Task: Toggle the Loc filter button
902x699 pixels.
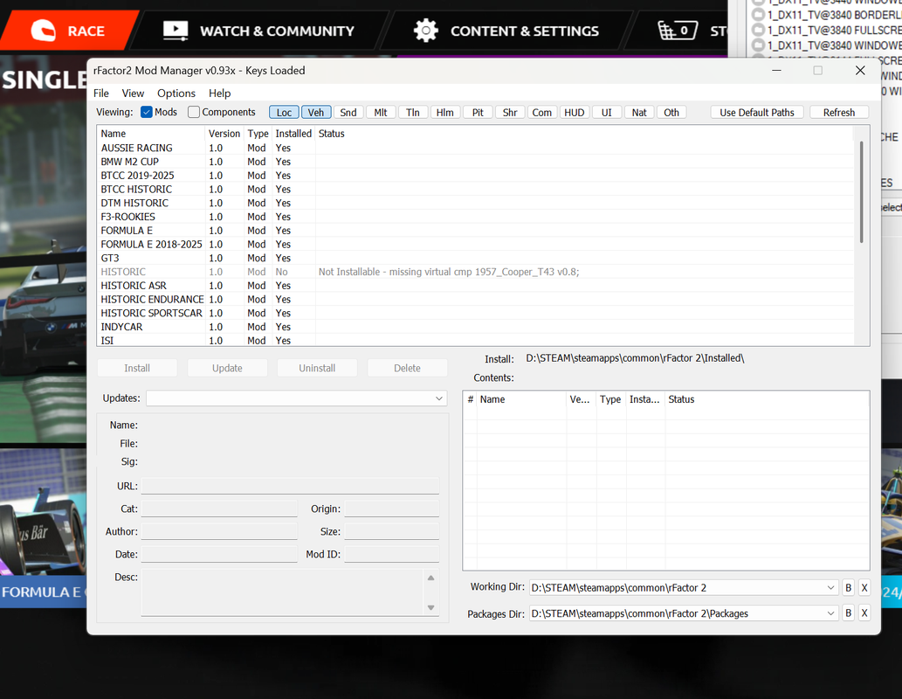Action: tap(284, 113)
